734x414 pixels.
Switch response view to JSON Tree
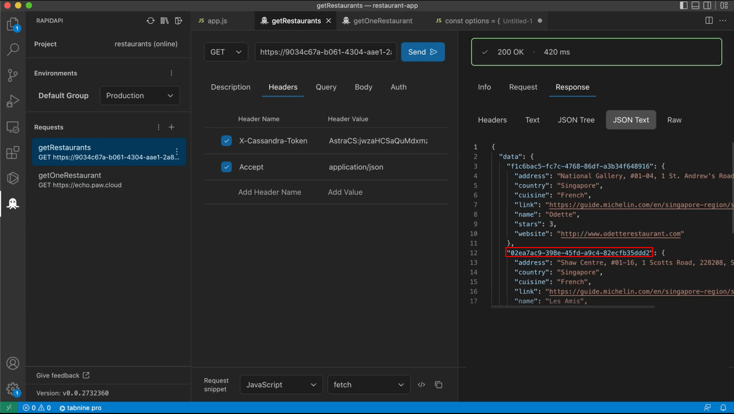576,120
